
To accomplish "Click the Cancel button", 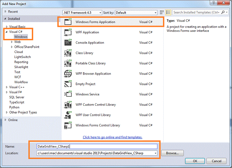I will pyautogui.click(x=216, y=161).
